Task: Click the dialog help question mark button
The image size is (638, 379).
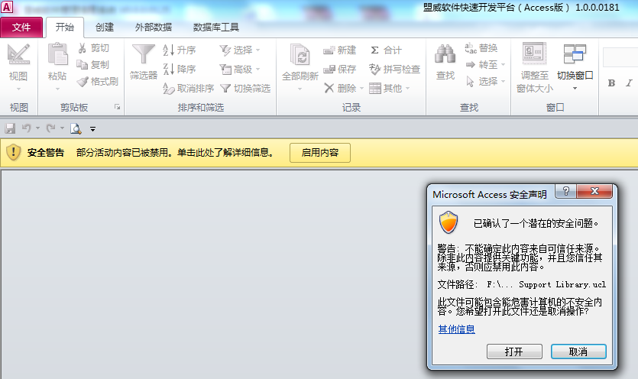Action: pos(565,191)
